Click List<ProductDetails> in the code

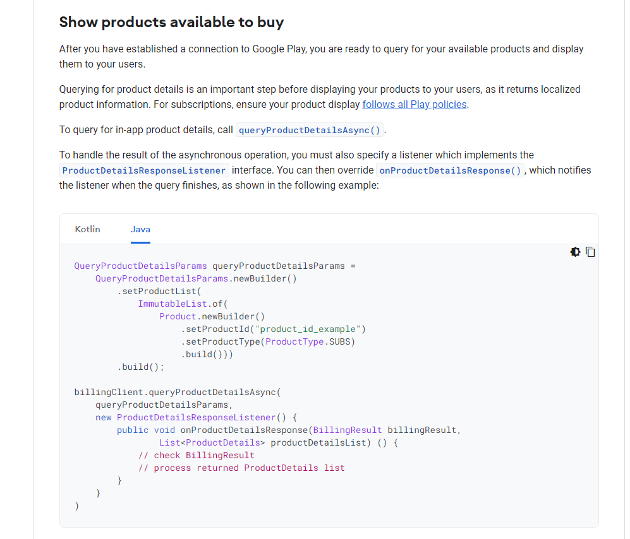212,442
